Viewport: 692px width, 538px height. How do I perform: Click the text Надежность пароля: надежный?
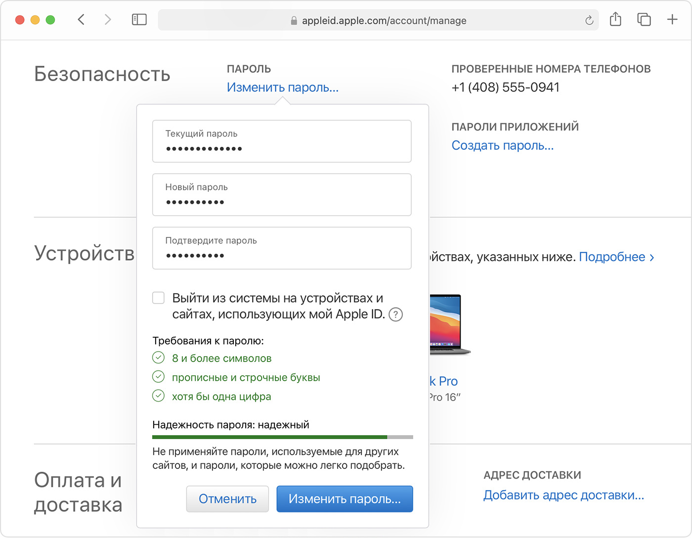[231, 425]
